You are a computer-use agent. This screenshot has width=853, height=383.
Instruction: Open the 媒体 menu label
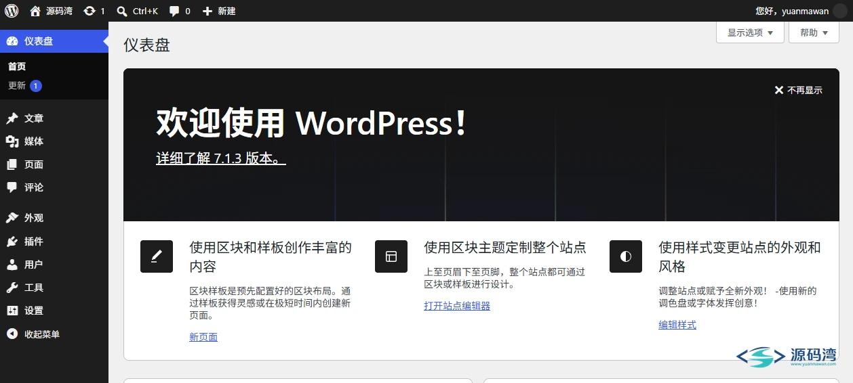pyautogui.click(x=34, y=141)
